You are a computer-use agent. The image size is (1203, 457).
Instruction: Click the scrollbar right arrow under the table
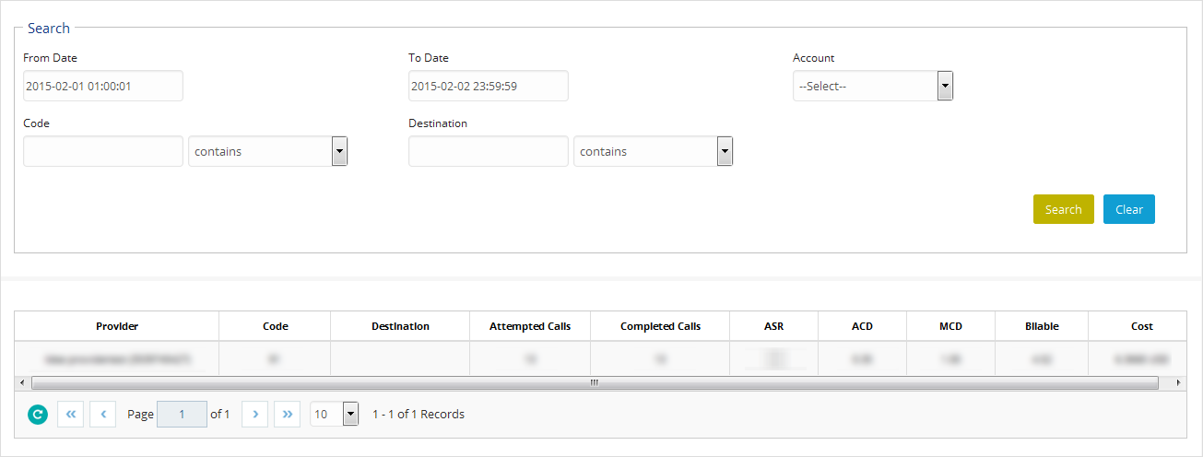(x=1178, y=382)
